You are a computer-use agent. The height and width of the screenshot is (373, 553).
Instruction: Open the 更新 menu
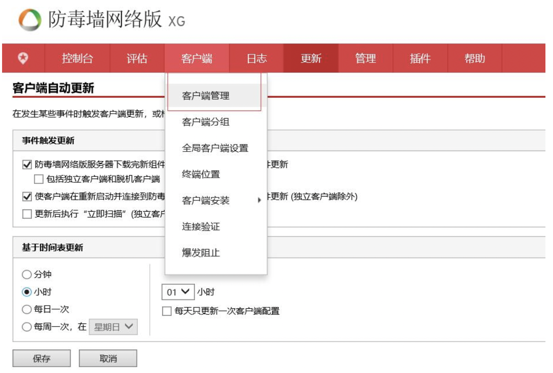pos(311,58)
